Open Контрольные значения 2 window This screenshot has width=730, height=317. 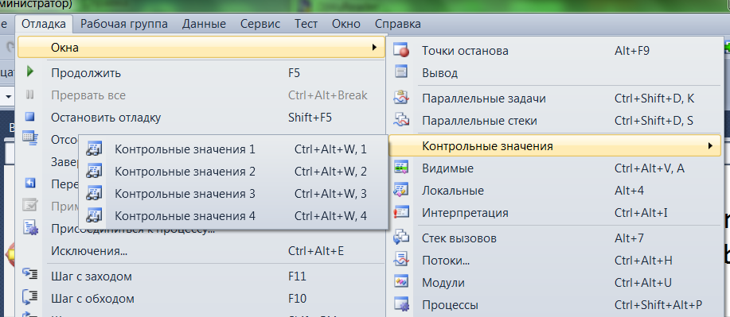tap(233, 172)
